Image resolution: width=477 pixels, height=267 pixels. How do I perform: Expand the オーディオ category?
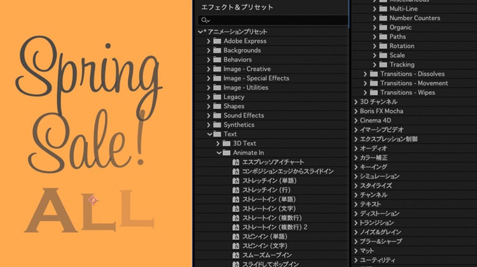tap(356, 148)
